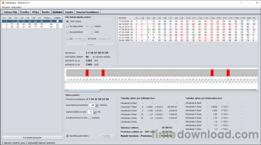Screen dimensions: 261x145
Task: Click the Spočítej button
Action: pos(106,136)
